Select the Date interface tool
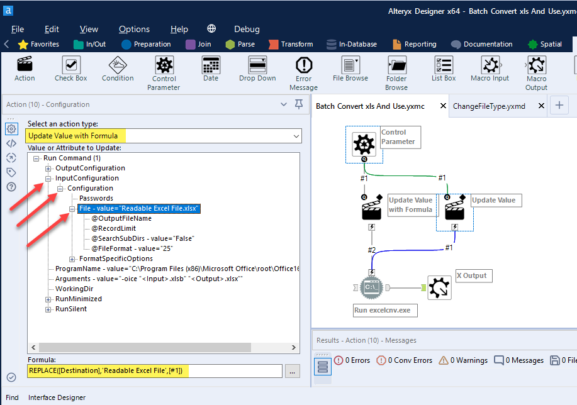Viewport: 577px width, 405px height. pos(211,69)
